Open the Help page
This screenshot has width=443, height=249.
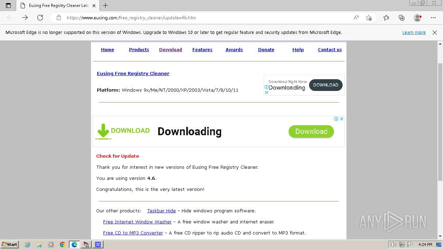click(298, 50)
